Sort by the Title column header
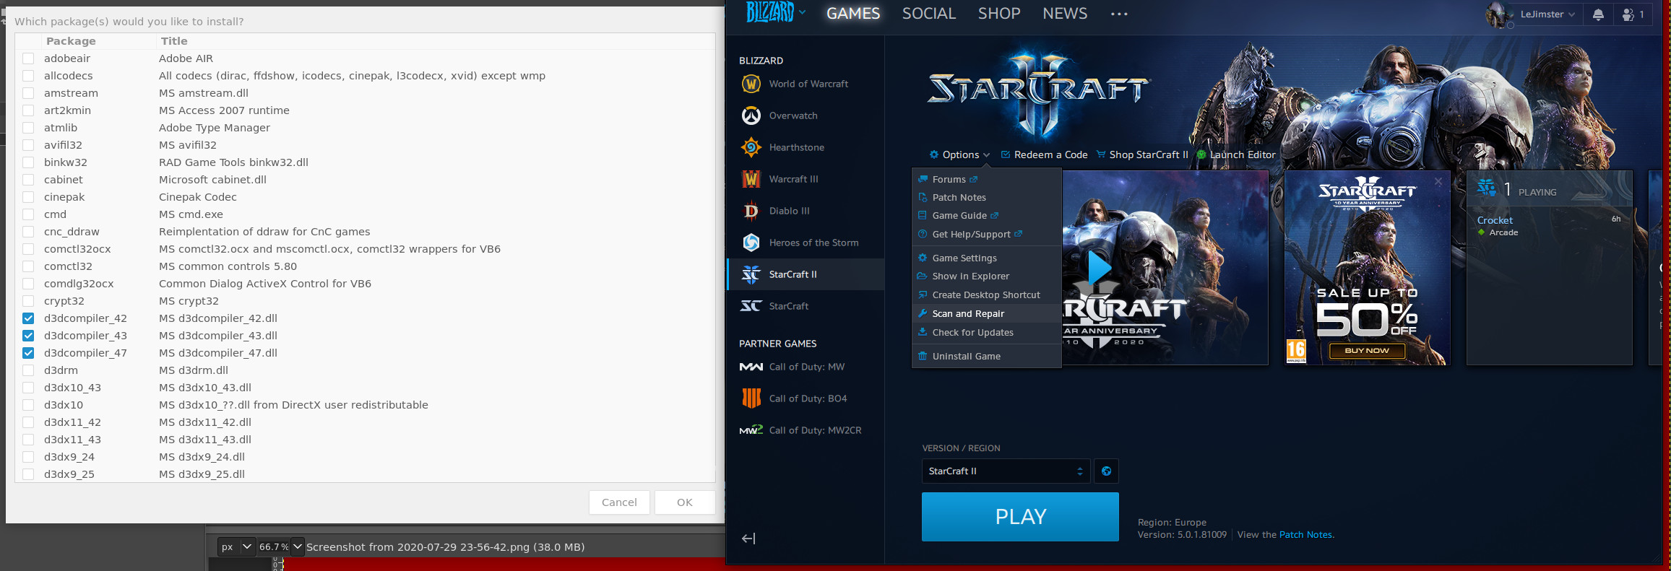 (x=174, y=41)
